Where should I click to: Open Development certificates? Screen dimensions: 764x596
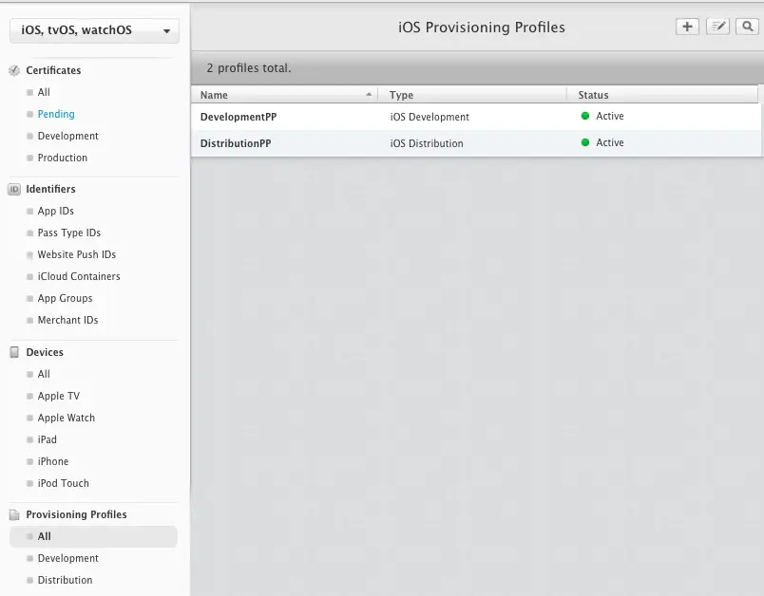coord(67,137)
